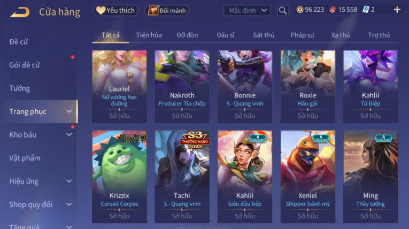
Task: Switch to the Pháp sư tab
Action: 302,35
